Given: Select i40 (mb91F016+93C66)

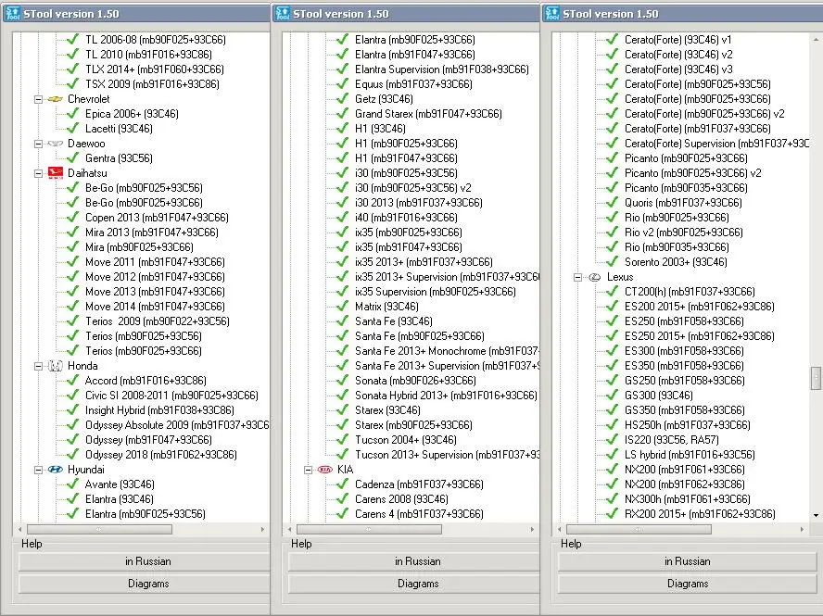Looking at the screenshot, I should pos(406,218).
